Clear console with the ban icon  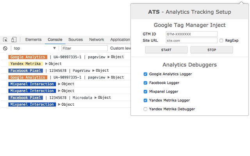click(5, 48)
